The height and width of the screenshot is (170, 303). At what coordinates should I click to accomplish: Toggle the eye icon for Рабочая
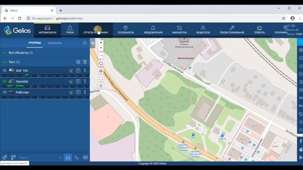click(x=5, y=92)
